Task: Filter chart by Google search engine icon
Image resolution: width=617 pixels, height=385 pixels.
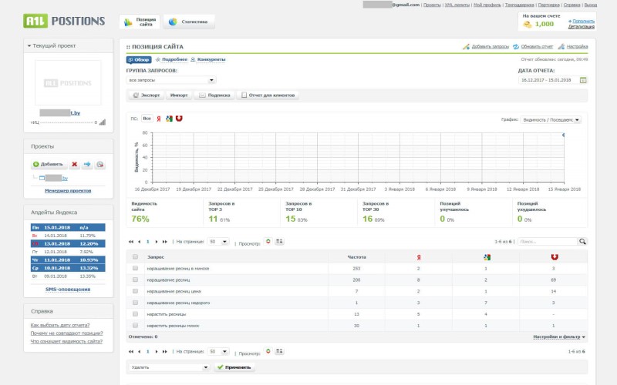Action: coord(169,119)
